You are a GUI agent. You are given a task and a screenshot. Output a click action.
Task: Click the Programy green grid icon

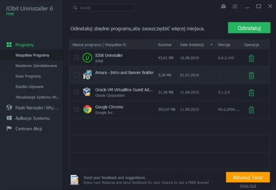point(9,45)
